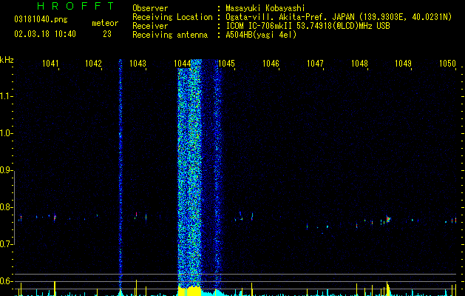This screenshot has width=465, height=296.
Task: Click time axis label 1046
Action: point(271,64)
